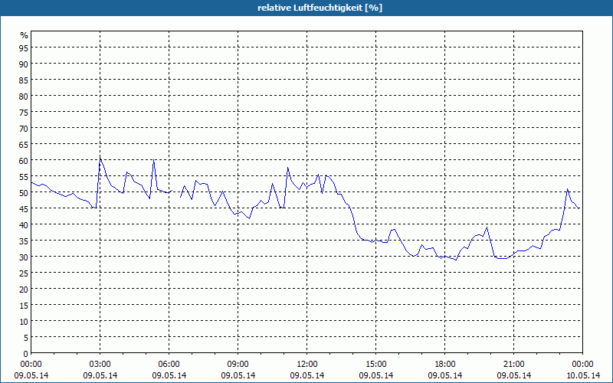Click the 15:00 time label on x-axis
This screenshot has width=613, height=383.
tap(375, 365)
